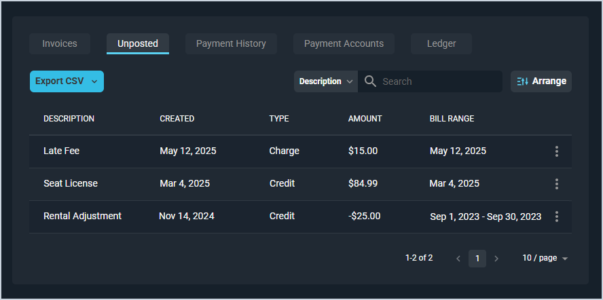Click the Export CSV button

coord(60,81)
